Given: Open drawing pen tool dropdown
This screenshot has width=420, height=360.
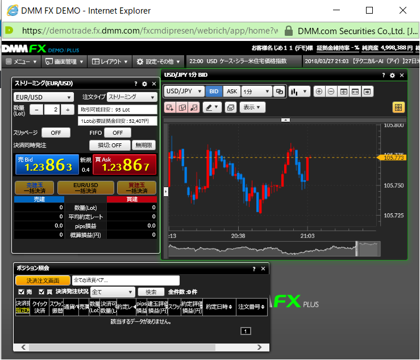Looking at the screenshot, I should pos(212,107).
